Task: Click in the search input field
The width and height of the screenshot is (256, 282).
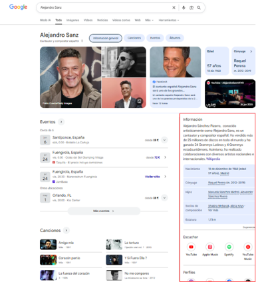Action: pos(104,7)
